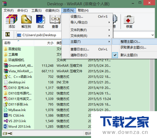Viewport: 157px width, 138px height.
Task: Expand the 主题(T) submenu
Action: click(x=87, y=42)
